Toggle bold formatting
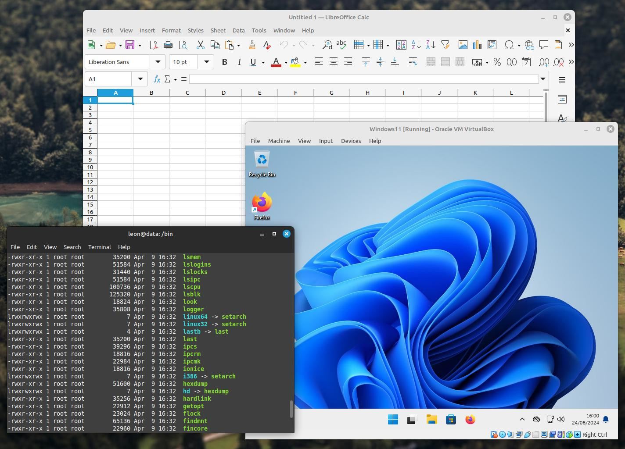This screenshot has width=625, height=449. (x=224, y=62)
